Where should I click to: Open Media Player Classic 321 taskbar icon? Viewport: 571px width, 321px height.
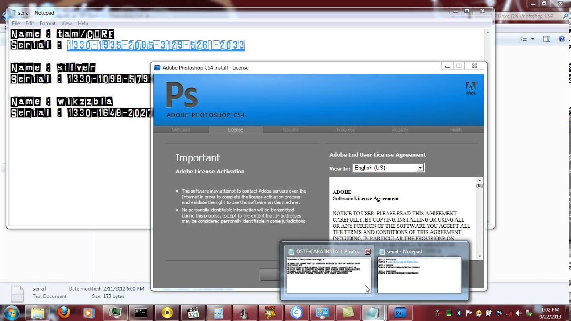[193, 312]
